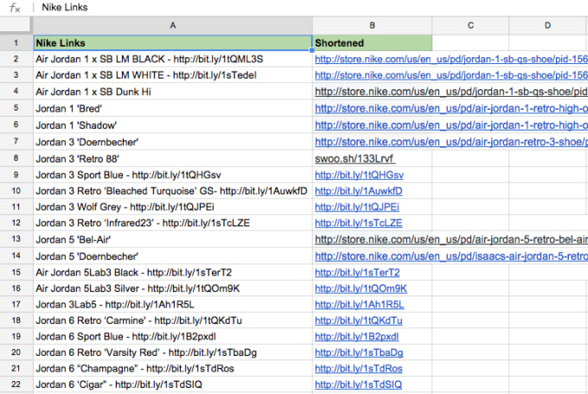The image size is (588, 394).
Task: Select row 1 header
Action: tap(16, 42)
